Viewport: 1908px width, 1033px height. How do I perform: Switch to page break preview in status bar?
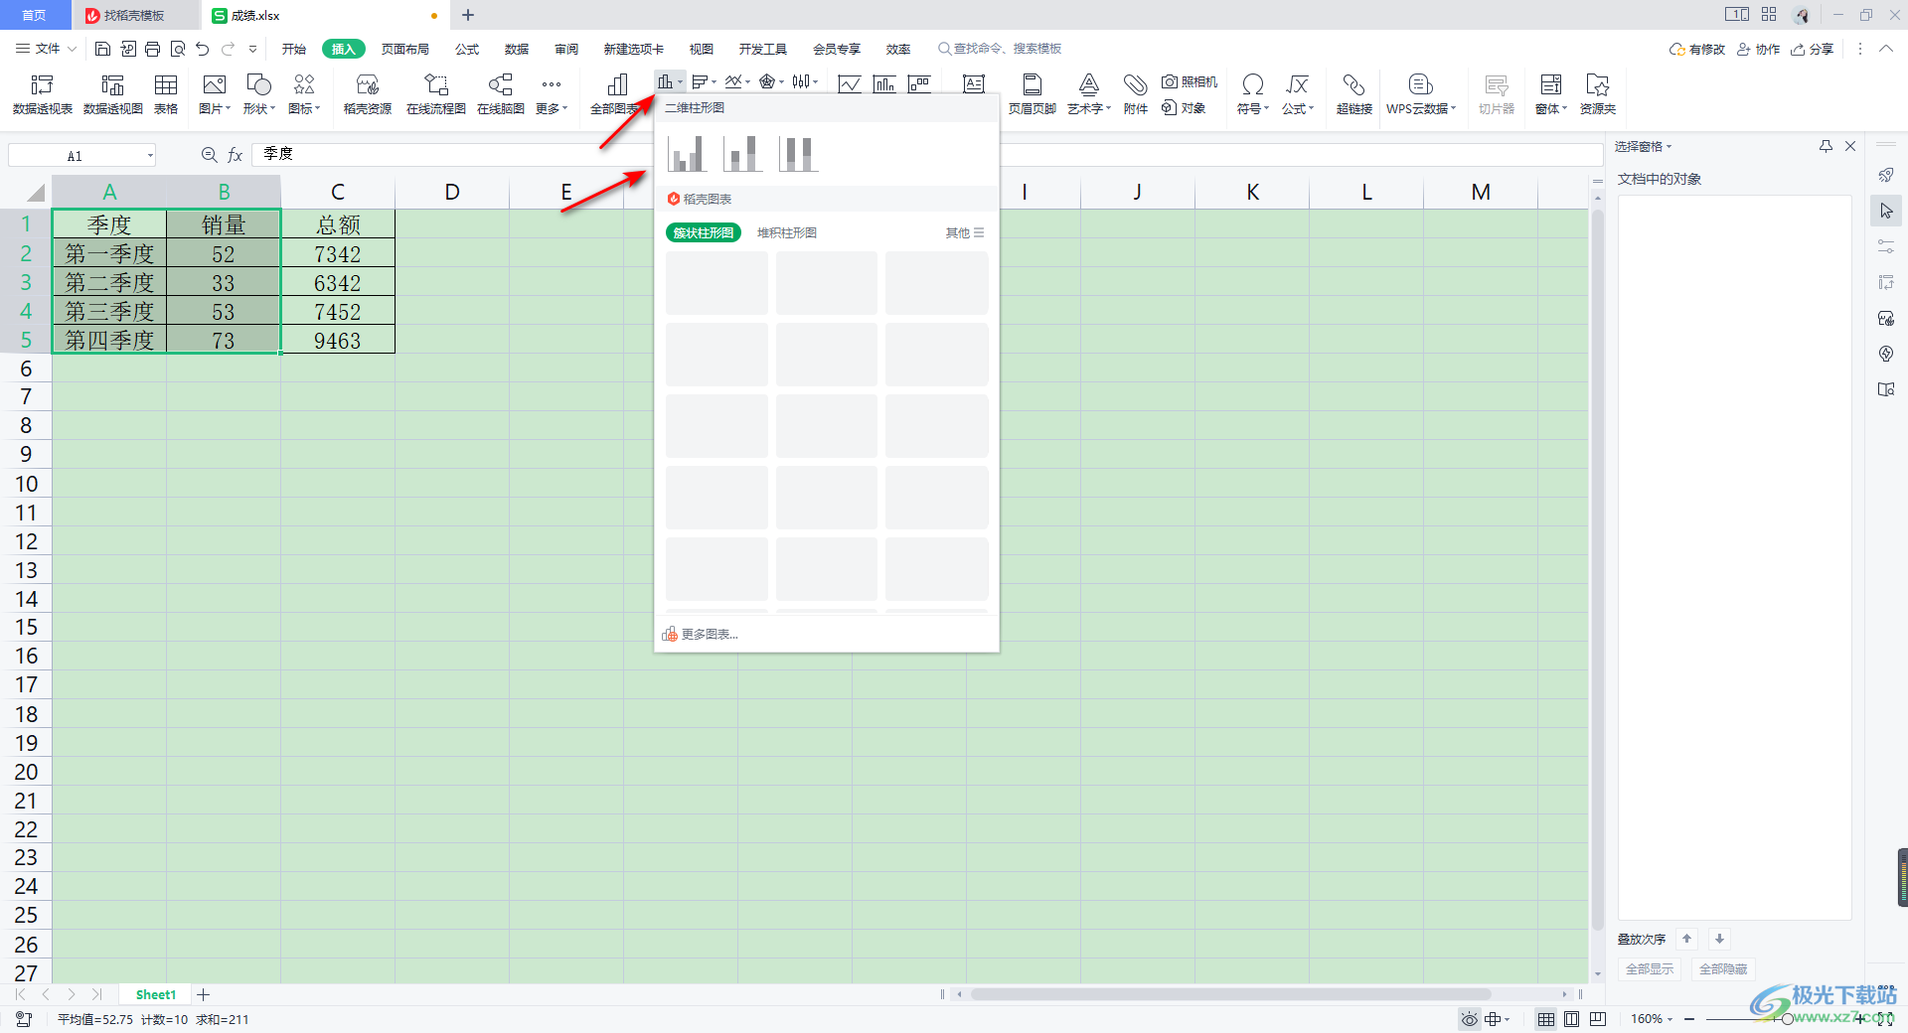1598,1019
